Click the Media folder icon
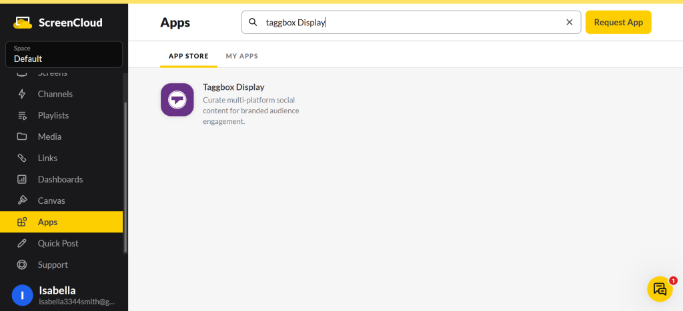Viewport: 683px width, 311px height. [22, 137]
